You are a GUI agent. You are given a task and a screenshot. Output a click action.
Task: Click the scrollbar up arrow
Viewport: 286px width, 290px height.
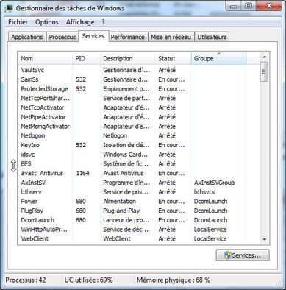(265, 57)
